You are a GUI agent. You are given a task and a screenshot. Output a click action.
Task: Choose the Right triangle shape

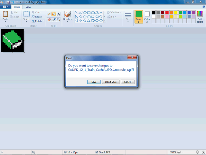[77, 16]
